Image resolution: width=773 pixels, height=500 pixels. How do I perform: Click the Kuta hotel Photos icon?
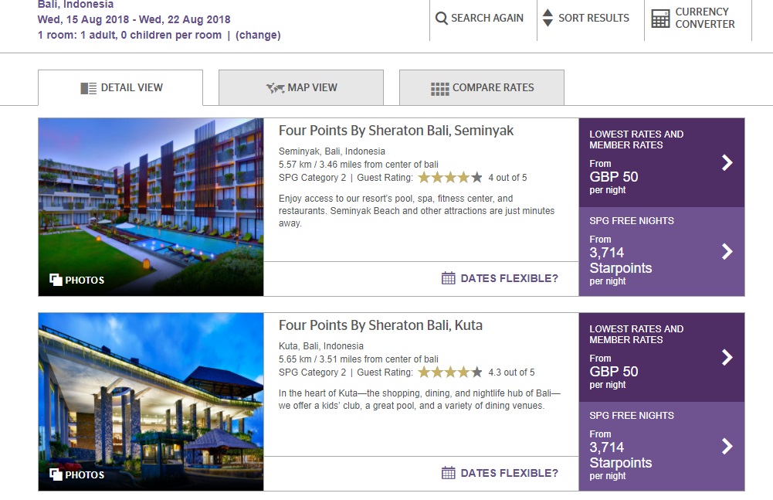pyautogui.click(x=56, y=474)
